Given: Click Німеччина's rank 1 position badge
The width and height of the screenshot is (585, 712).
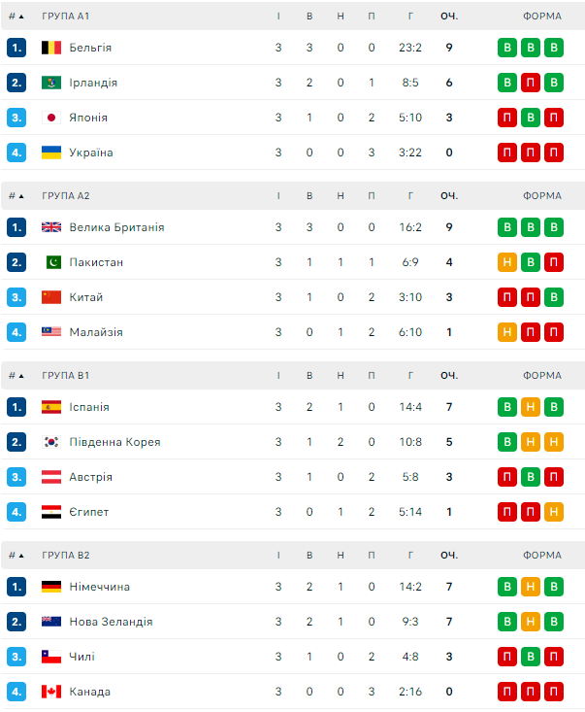Looking at the screenshot, I should tap(16, 587).
